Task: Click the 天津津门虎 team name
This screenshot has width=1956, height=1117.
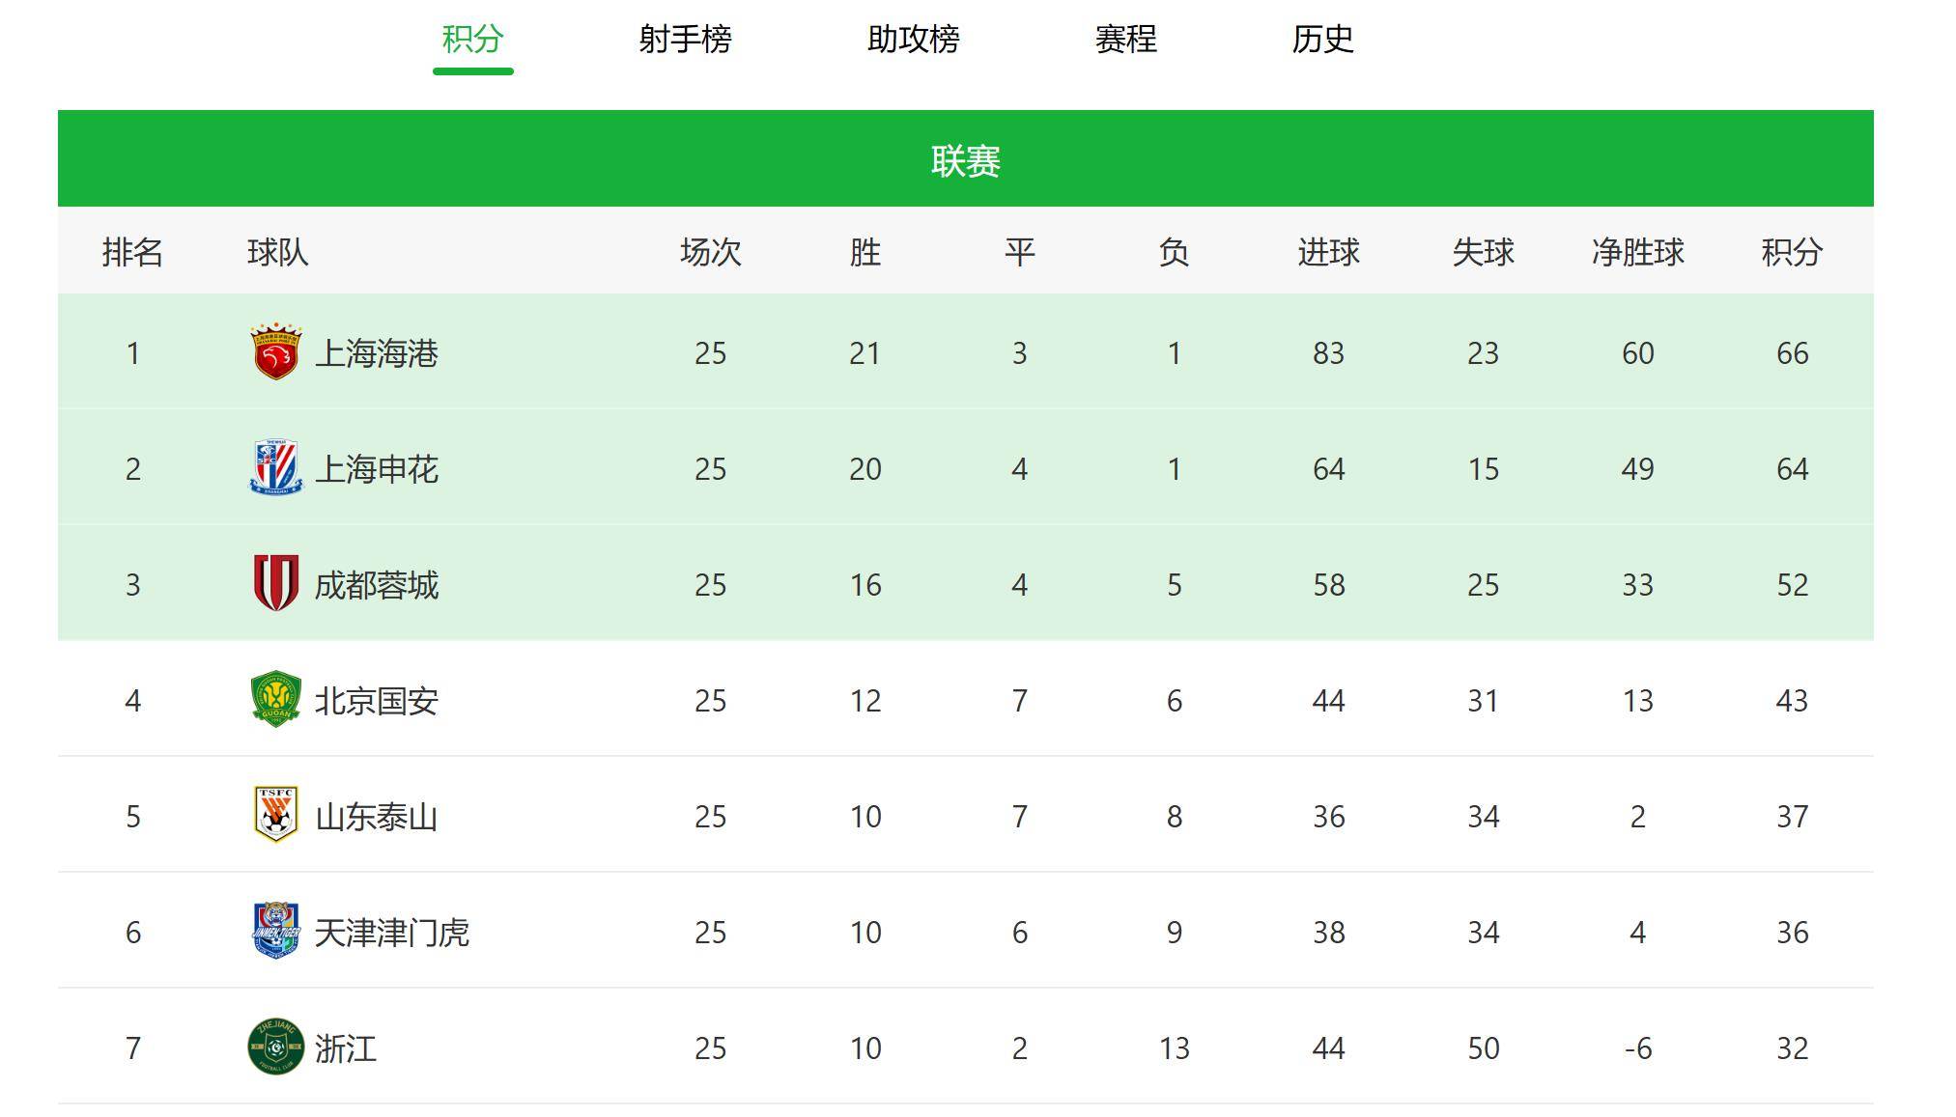Action: [392, 933]
